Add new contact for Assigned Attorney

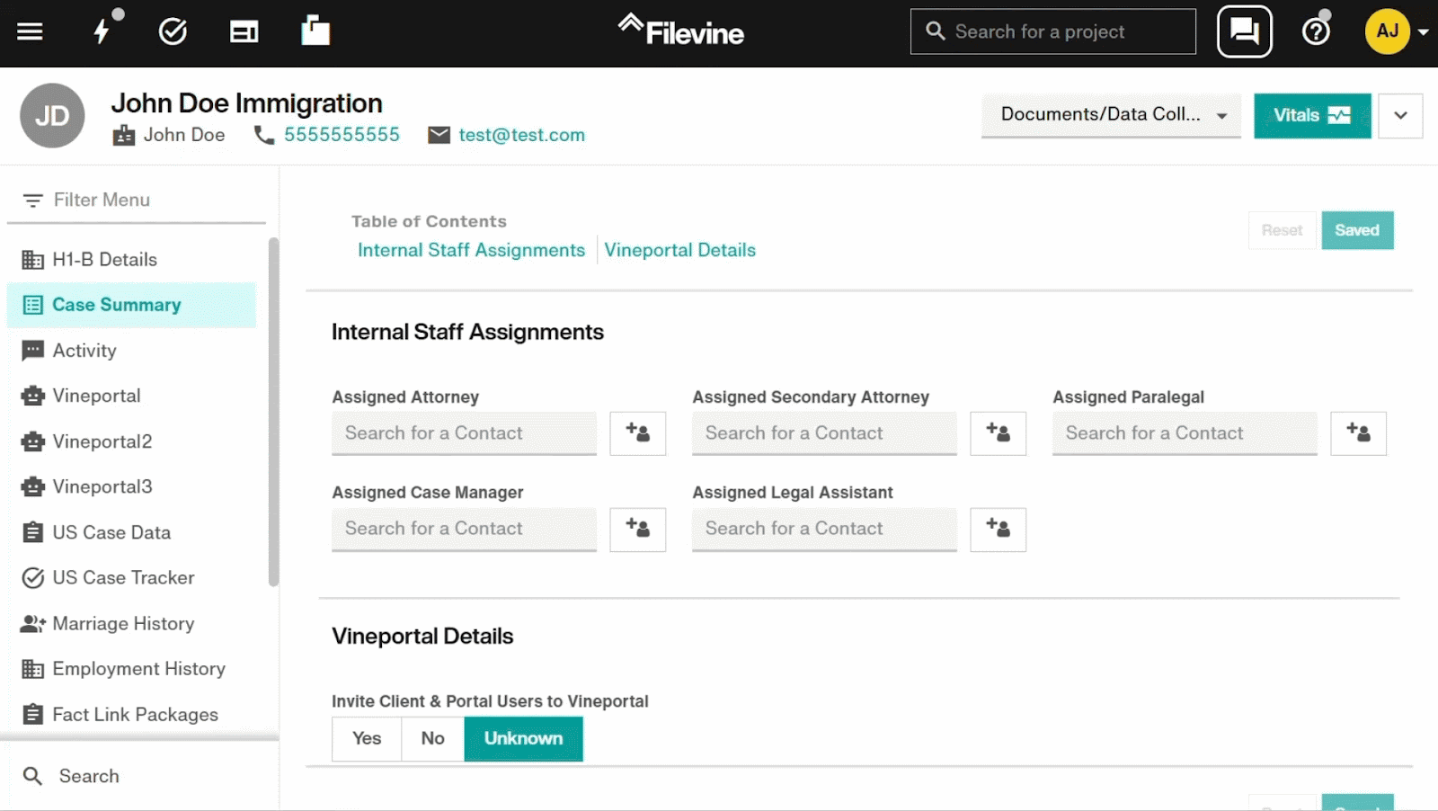pyautogui.click(x=637, y=433)
